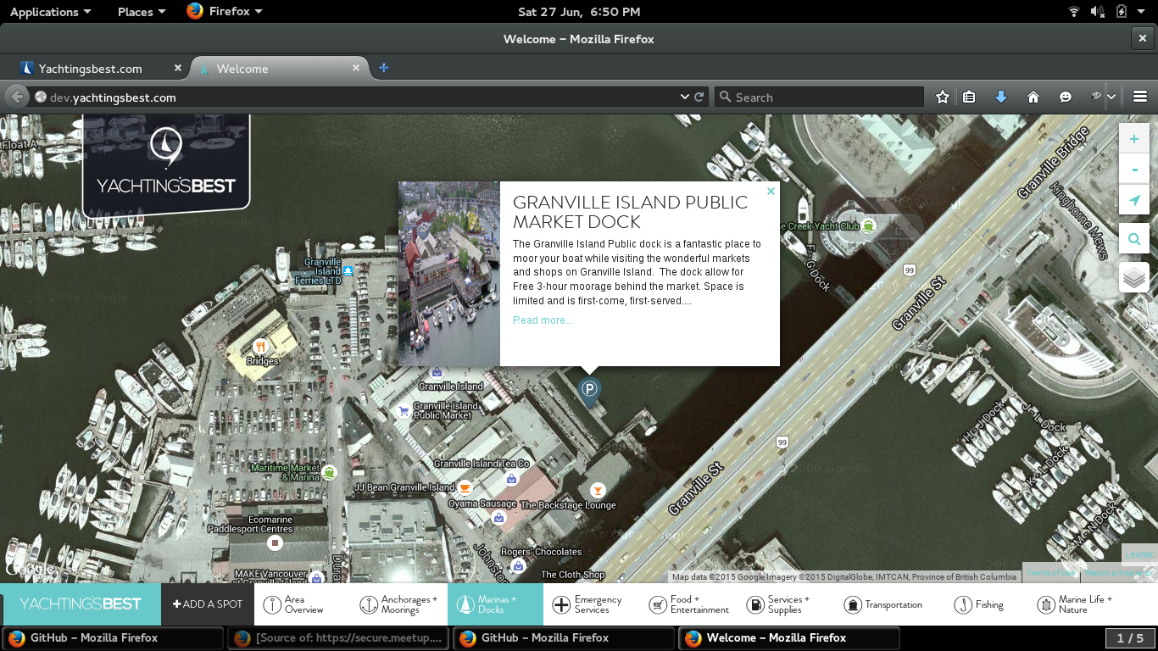Open the map search magnifier
Viewport: 1158px width, 651px height.
click(1134, 240)
